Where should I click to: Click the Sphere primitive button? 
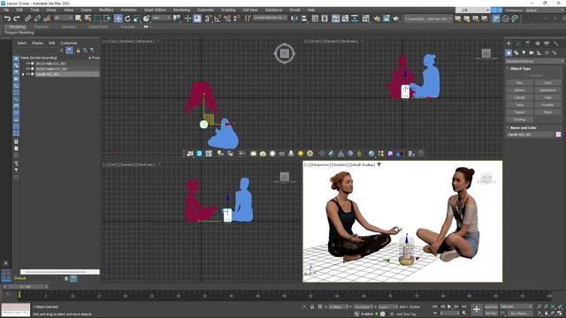click(x=519, y=90)
